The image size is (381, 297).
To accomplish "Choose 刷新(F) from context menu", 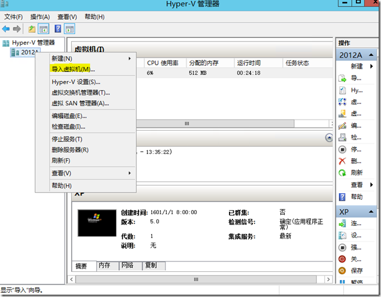I will (x=92, y=160).
